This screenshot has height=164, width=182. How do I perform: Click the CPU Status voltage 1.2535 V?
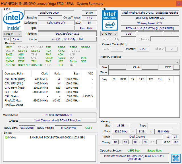pos(88,96)
